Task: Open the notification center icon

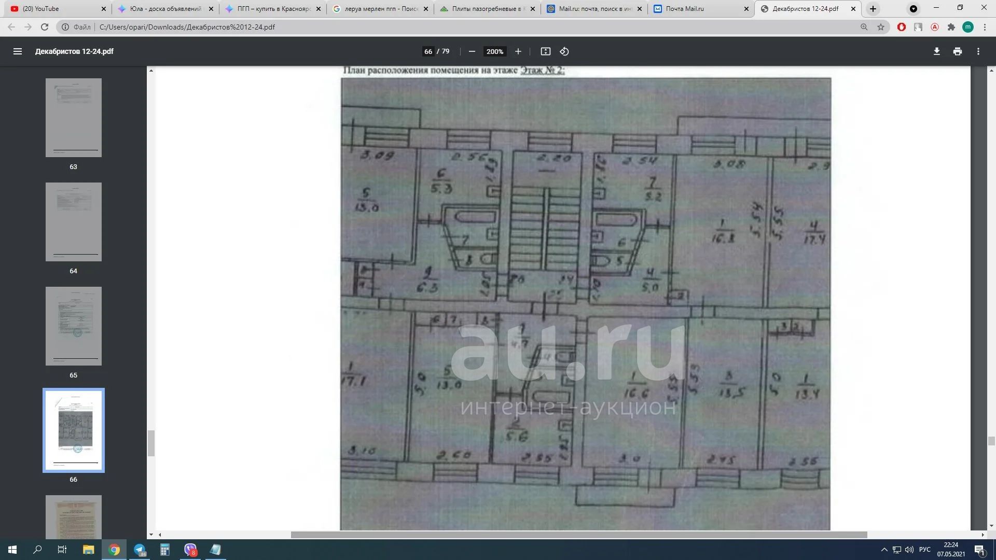Action: coord(980,550)
